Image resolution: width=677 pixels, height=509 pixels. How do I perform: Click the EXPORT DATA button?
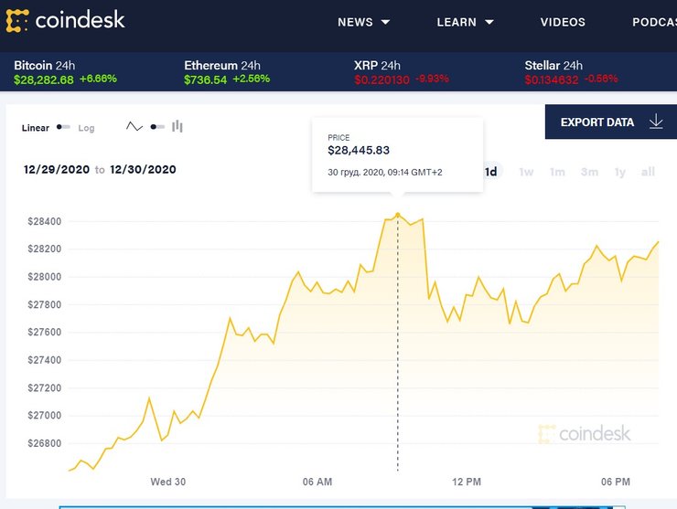pyautogui.click(x=611, y=122)
